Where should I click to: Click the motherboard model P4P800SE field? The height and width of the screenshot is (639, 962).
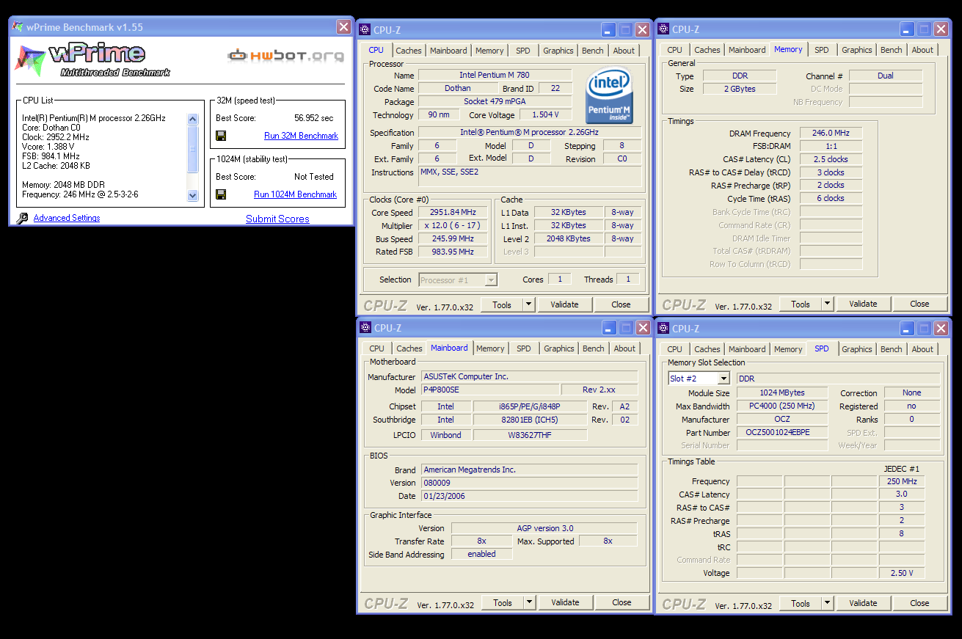click(x=489, y=390)
